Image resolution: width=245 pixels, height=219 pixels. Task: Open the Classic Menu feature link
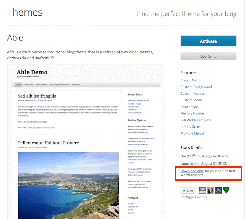click(x=191, y=80)
